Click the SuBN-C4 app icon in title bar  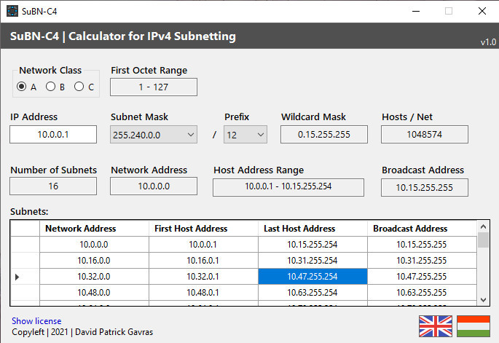[12, 11]
